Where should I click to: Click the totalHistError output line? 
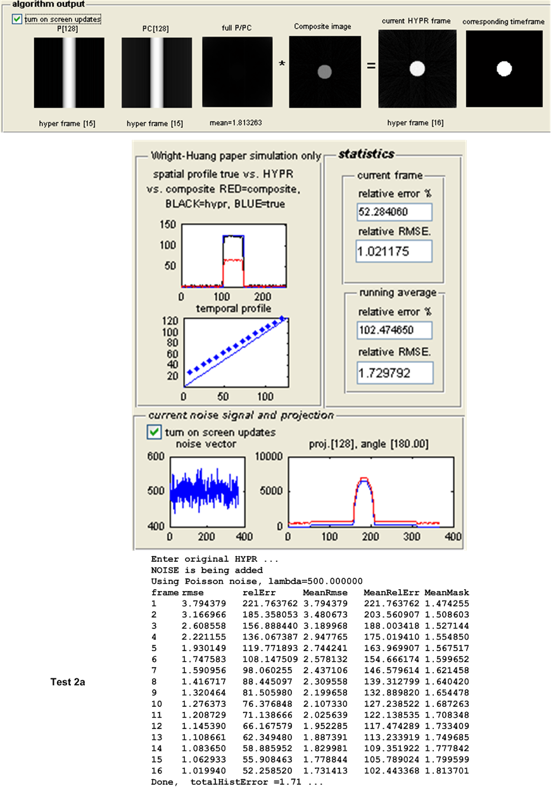click(236, 782)
